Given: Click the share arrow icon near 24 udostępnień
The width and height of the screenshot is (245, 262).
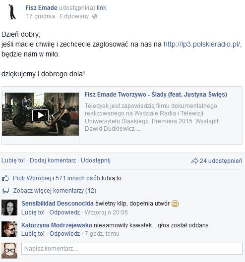Looking at the screenshot, I should [194, 161].
